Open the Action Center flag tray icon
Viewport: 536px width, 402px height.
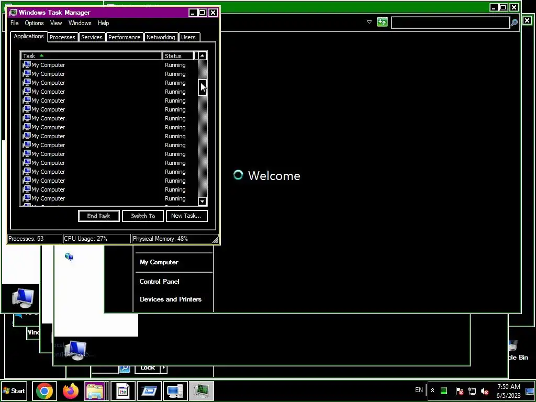point(460,390)
